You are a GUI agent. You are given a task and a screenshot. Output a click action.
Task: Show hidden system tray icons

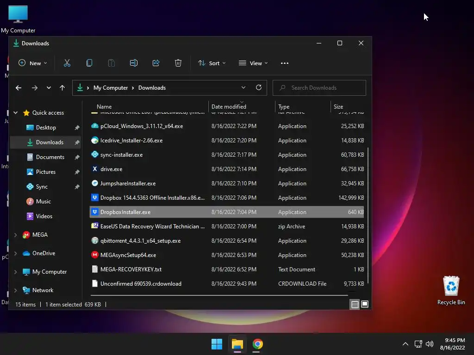(405, 344)
